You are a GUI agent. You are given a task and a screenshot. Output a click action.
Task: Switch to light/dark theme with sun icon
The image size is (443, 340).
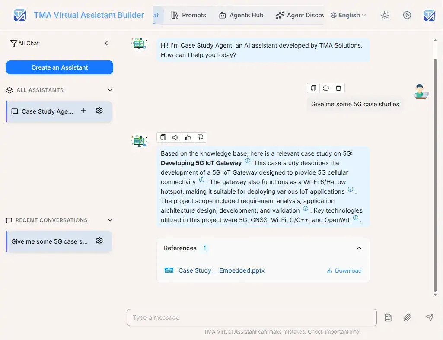385,15
